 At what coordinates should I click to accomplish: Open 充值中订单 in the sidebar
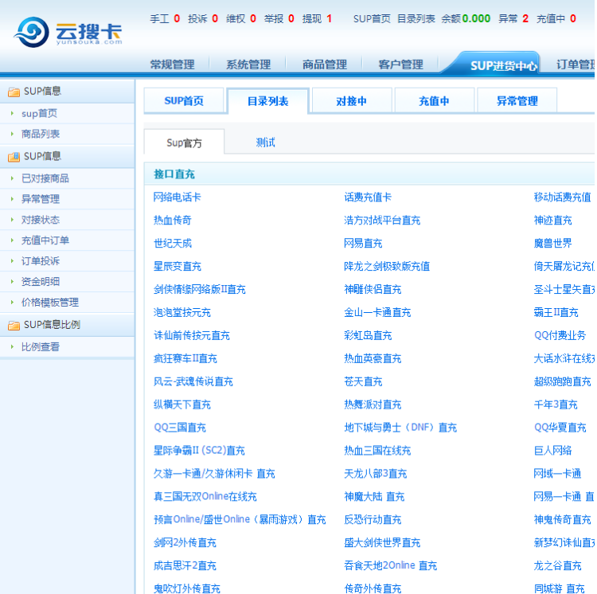pyautogui.click(x=45, y=240)
